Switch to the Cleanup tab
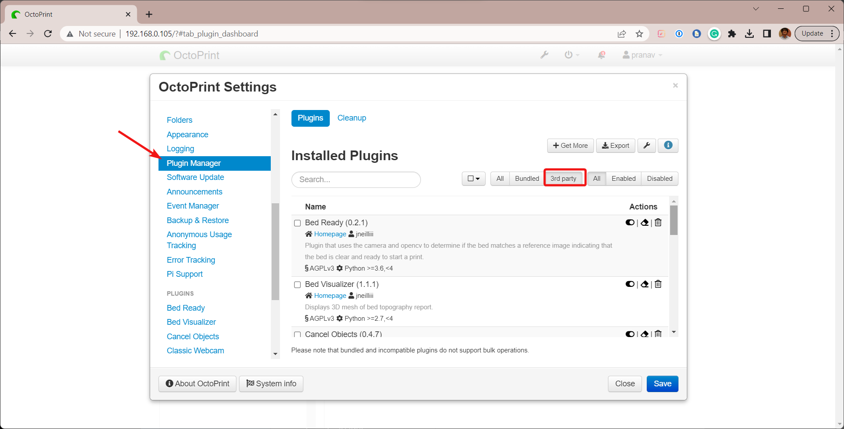The image size is (844, 429). (352, 118)
